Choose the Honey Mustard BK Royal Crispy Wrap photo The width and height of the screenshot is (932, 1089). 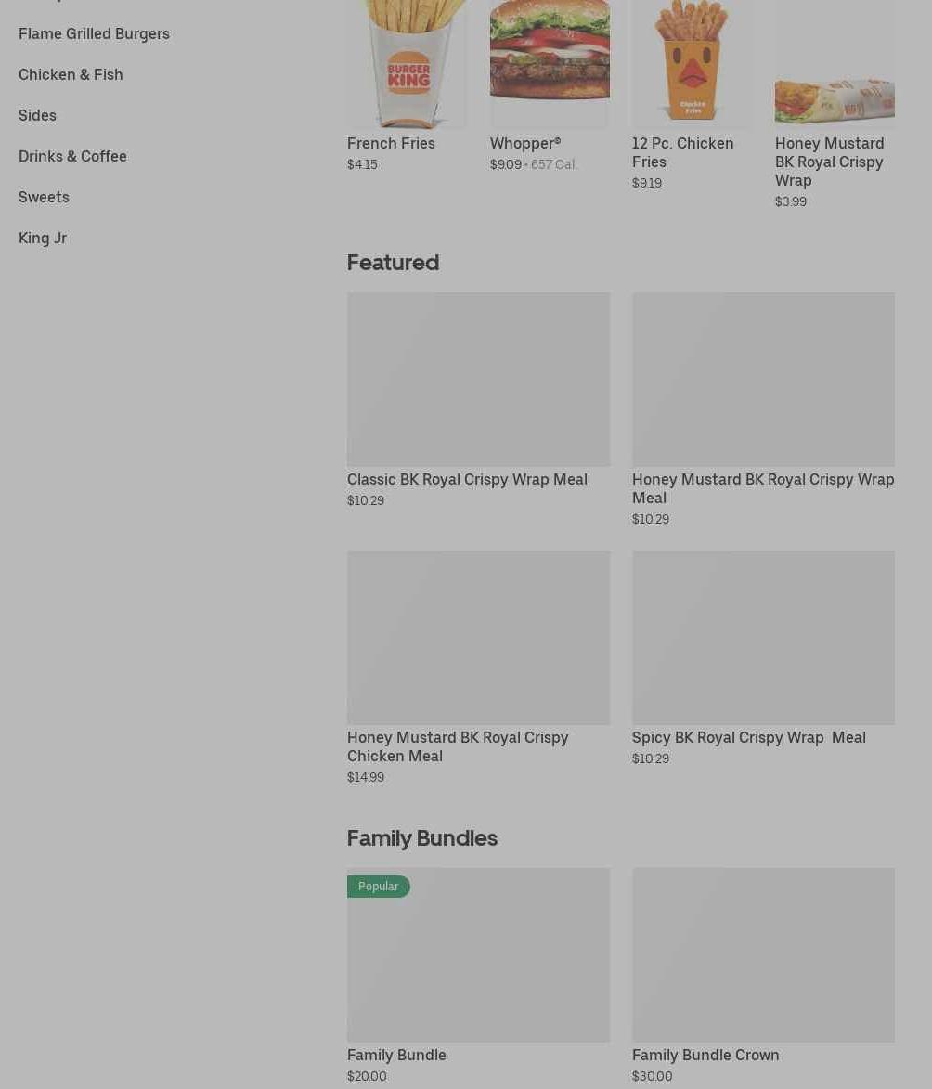click(835, 64)
